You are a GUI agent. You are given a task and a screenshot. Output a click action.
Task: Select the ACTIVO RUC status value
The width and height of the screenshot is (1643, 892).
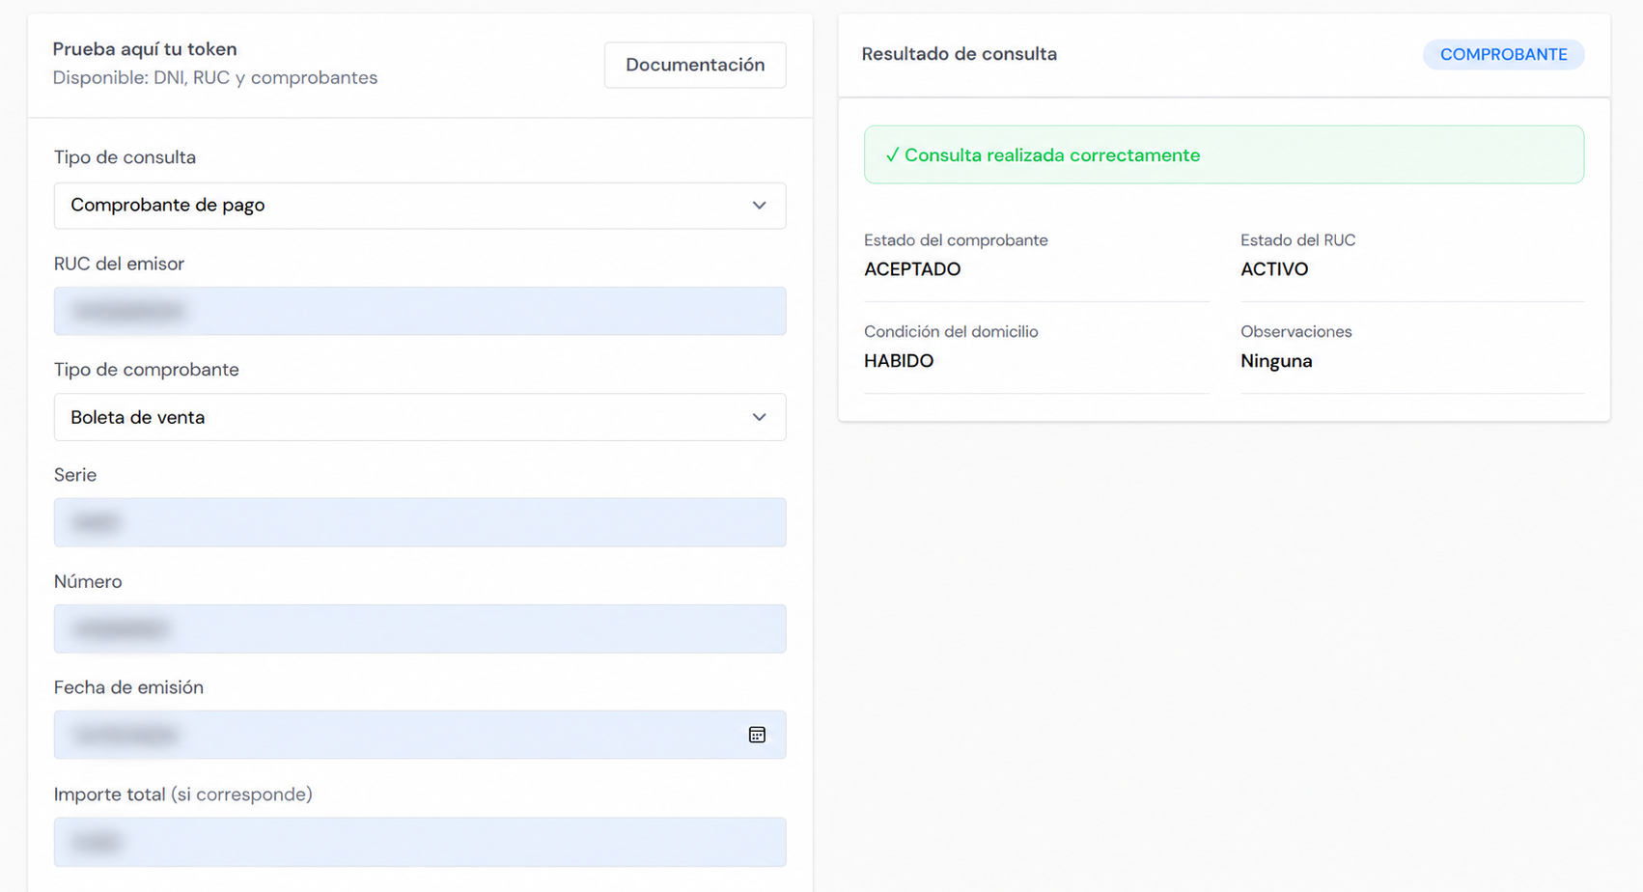click(1274, 269)
